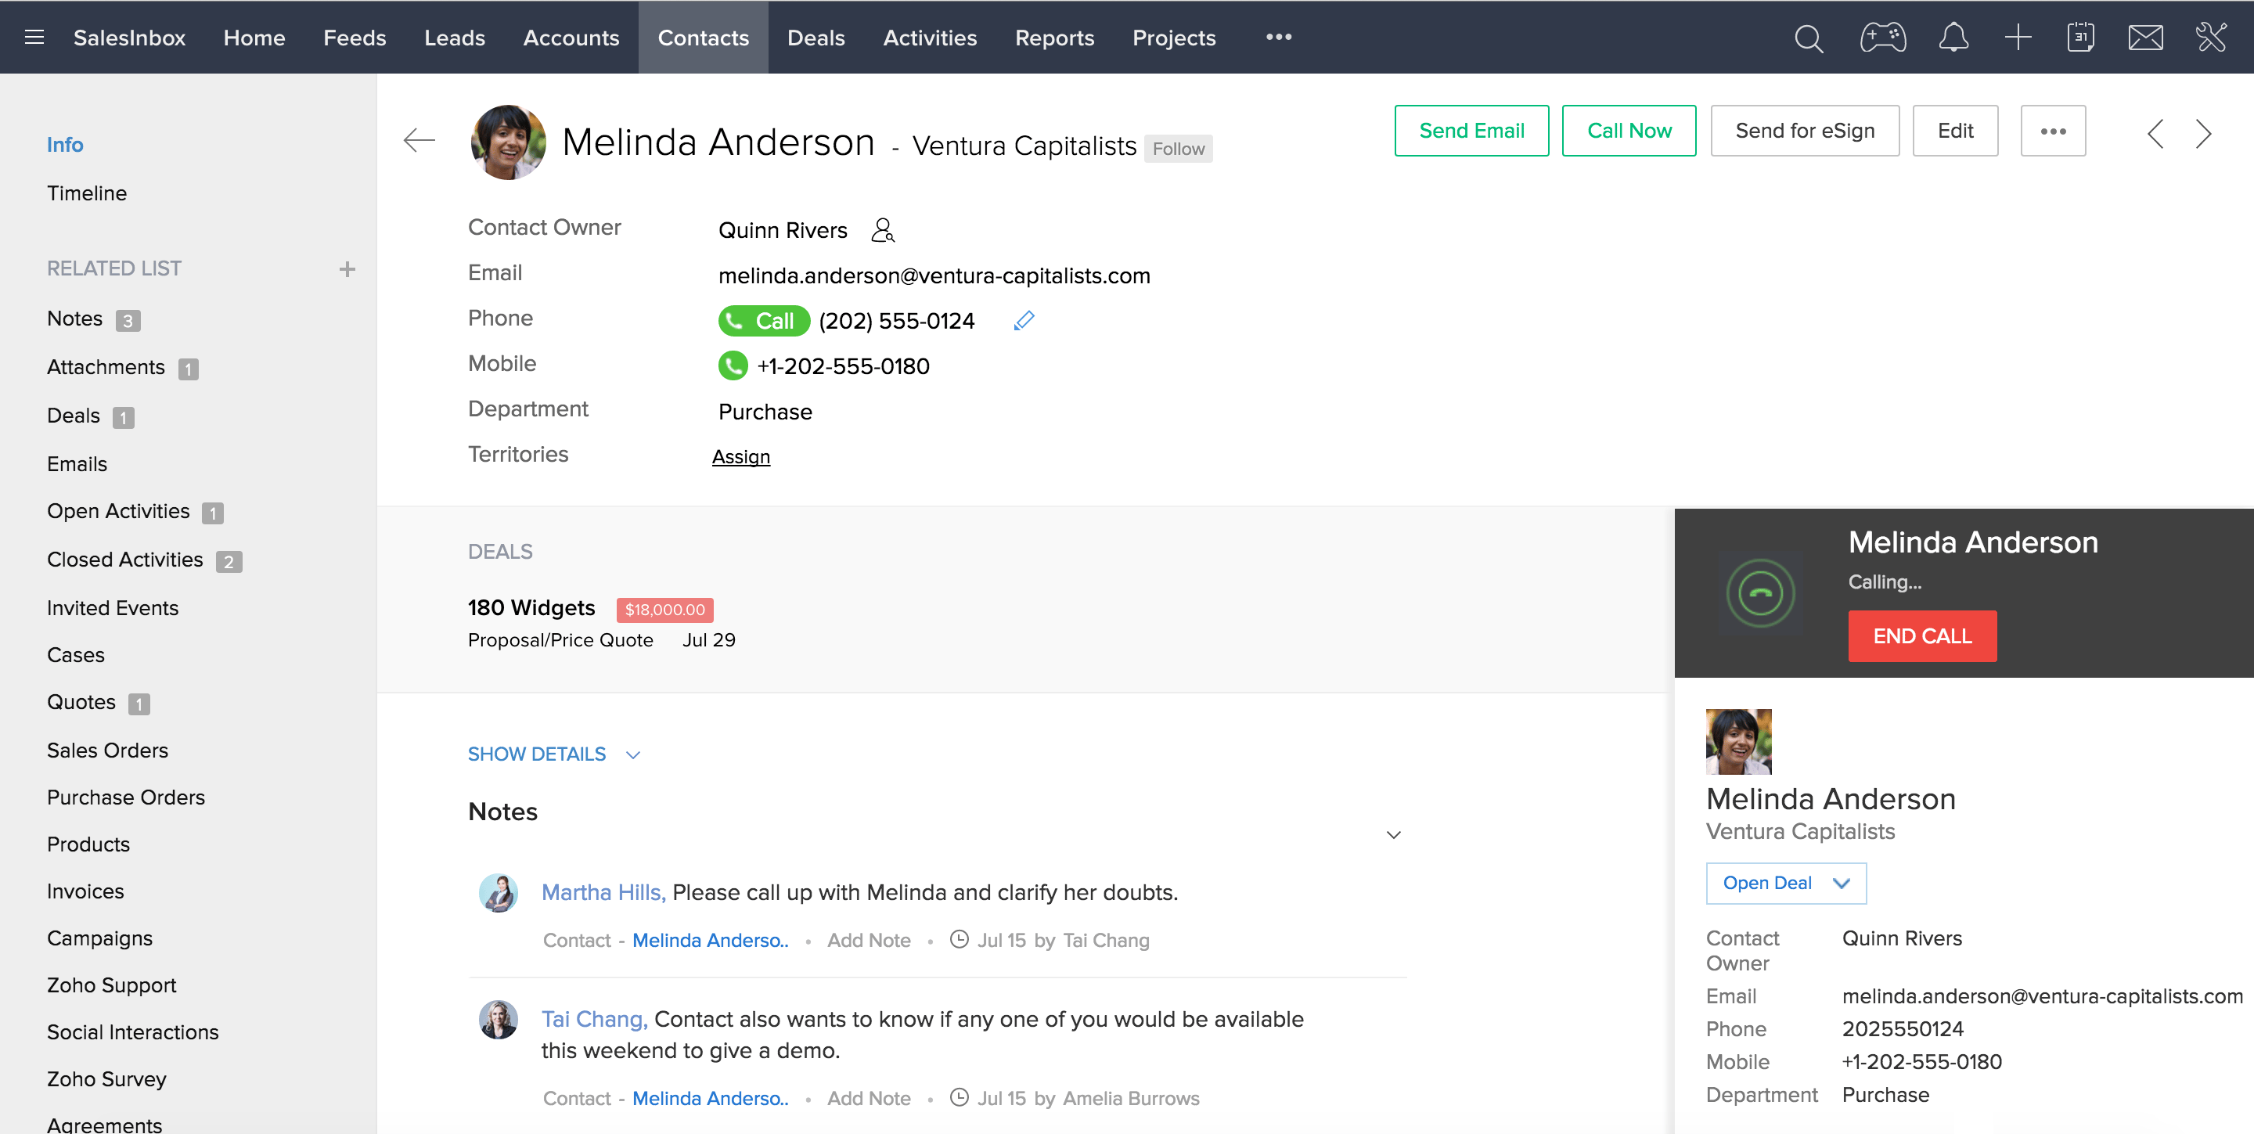Click the phone edit pencil icon
Image resolution: width=2254 pixels, height=1134 pixels.
1025,321
